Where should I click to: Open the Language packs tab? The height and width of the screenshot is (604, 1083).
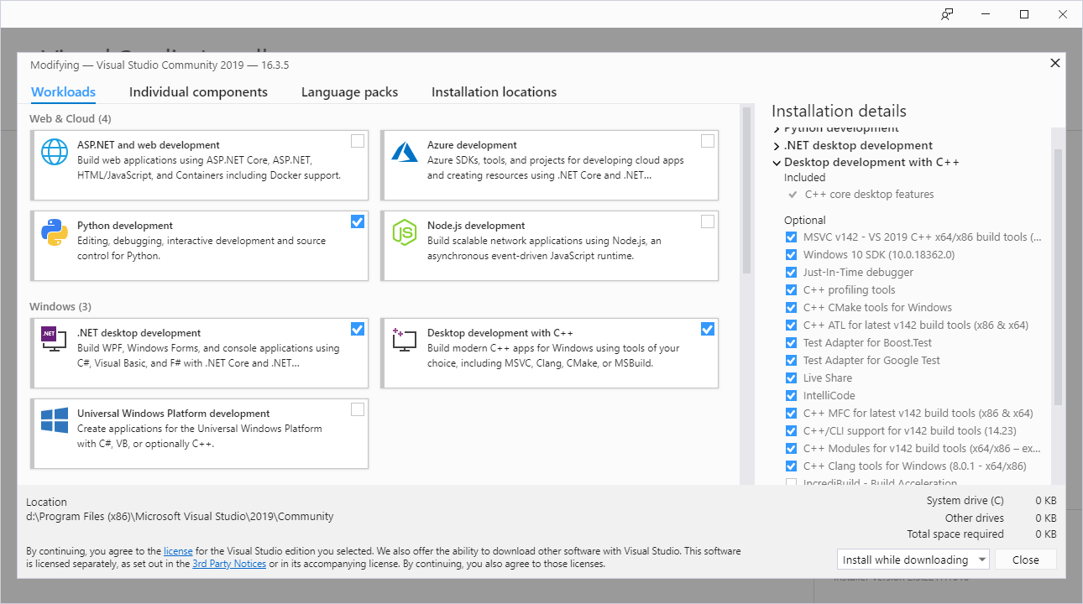[x=349, y=92]
